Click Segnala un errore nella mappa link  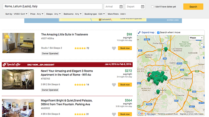click(x=192, y=114)
